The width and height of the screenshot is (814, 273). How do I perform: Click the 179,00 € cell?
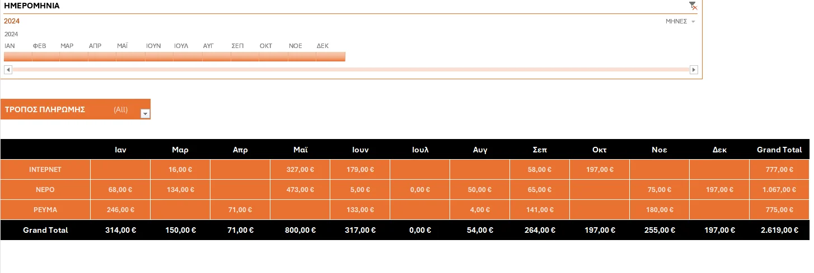pos(360,170)
